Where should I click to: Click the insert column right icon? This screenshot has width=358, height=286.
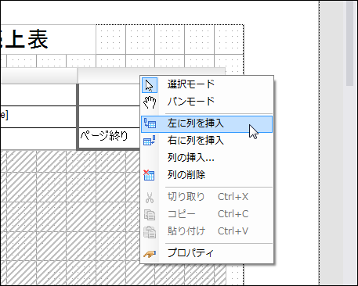[x=150, y=141]
